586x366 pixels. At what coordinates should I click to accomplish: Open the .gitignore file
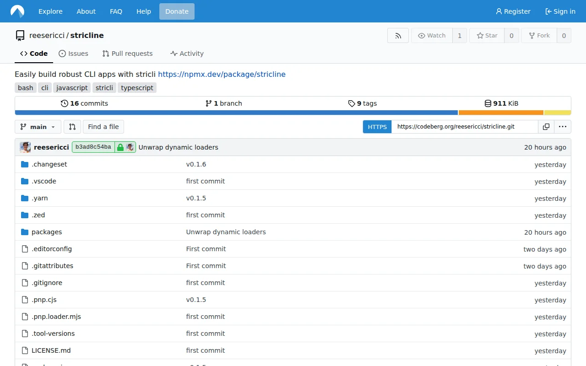[x=47, y=283]
